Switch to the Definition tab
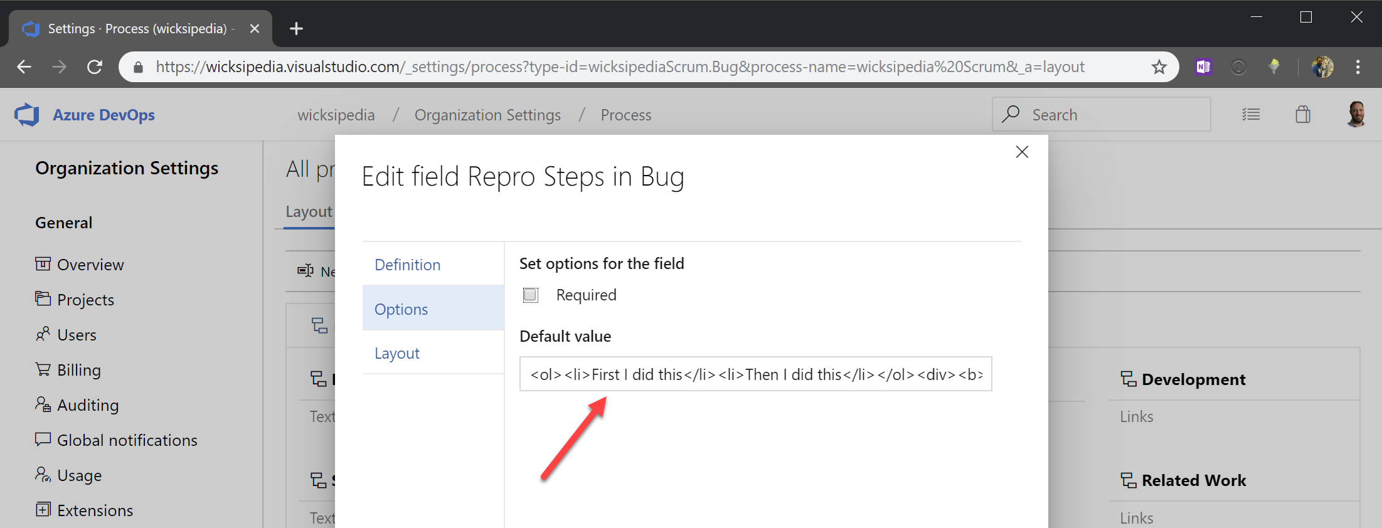The width and height of the screenshot is (1382, 528). [408, 265]
